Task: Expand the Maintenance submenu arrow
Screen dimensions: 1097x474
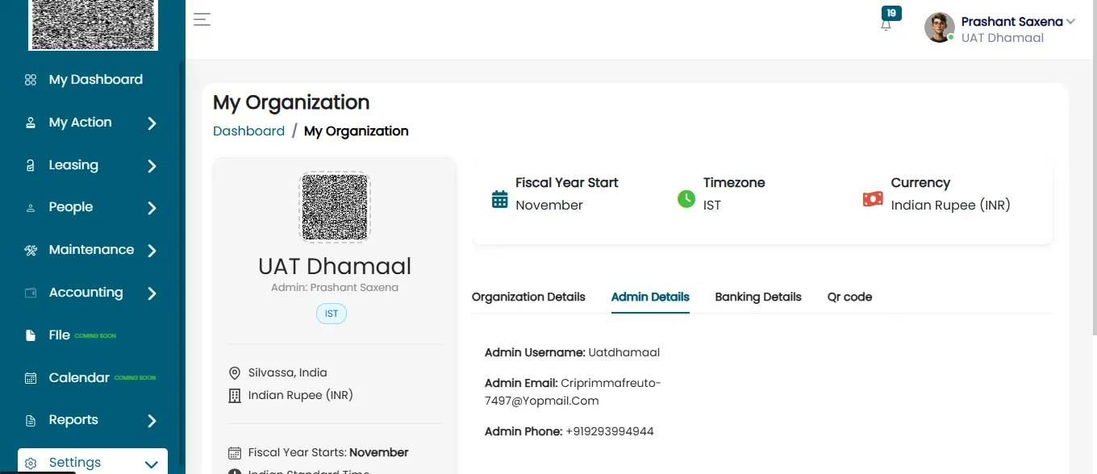Action: [x=152, y=251]
